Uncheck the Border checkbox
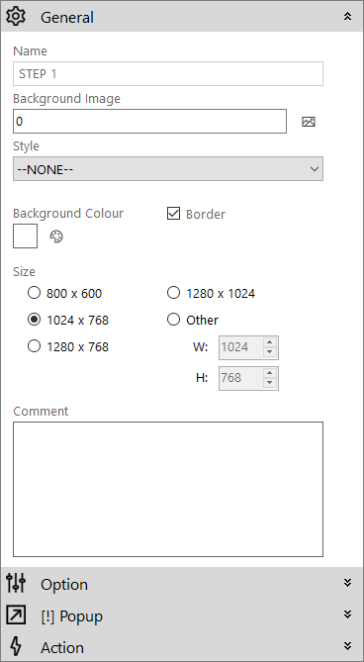Screen dimensions: 364x662 [x=173, y=214]
